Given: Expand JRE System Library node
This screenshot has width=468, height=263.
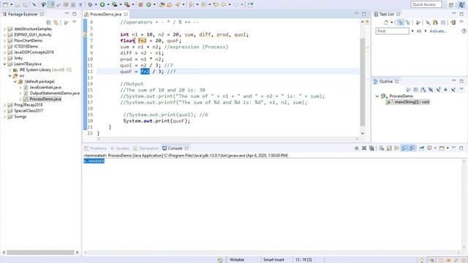Looking at the screenshot, I should [10, 70].
